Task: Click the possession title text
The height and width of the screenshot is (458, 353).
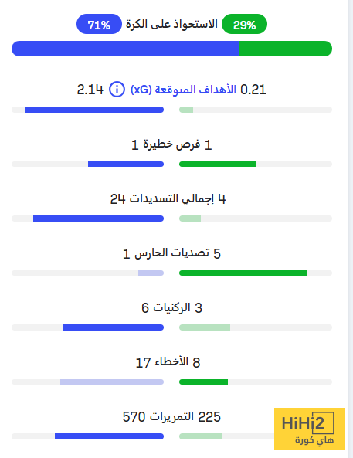Action: [171, 24]
